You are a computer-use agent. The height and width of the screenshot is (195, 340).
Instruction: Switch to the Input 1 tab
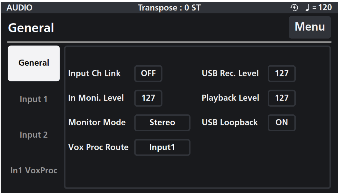[x=34, y=99]
